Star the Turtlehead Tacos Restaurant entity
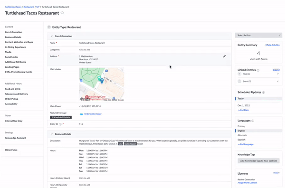This screenshot has height=188, width=285. (x=62, y=13)
